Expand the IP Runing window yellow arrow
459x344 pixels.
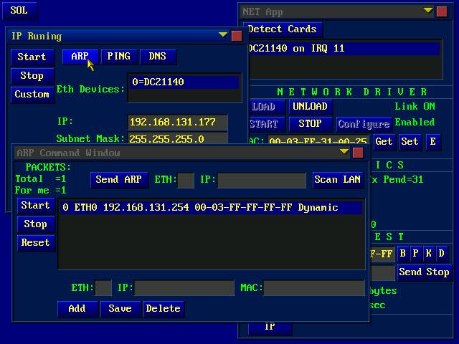click(223, 35)
